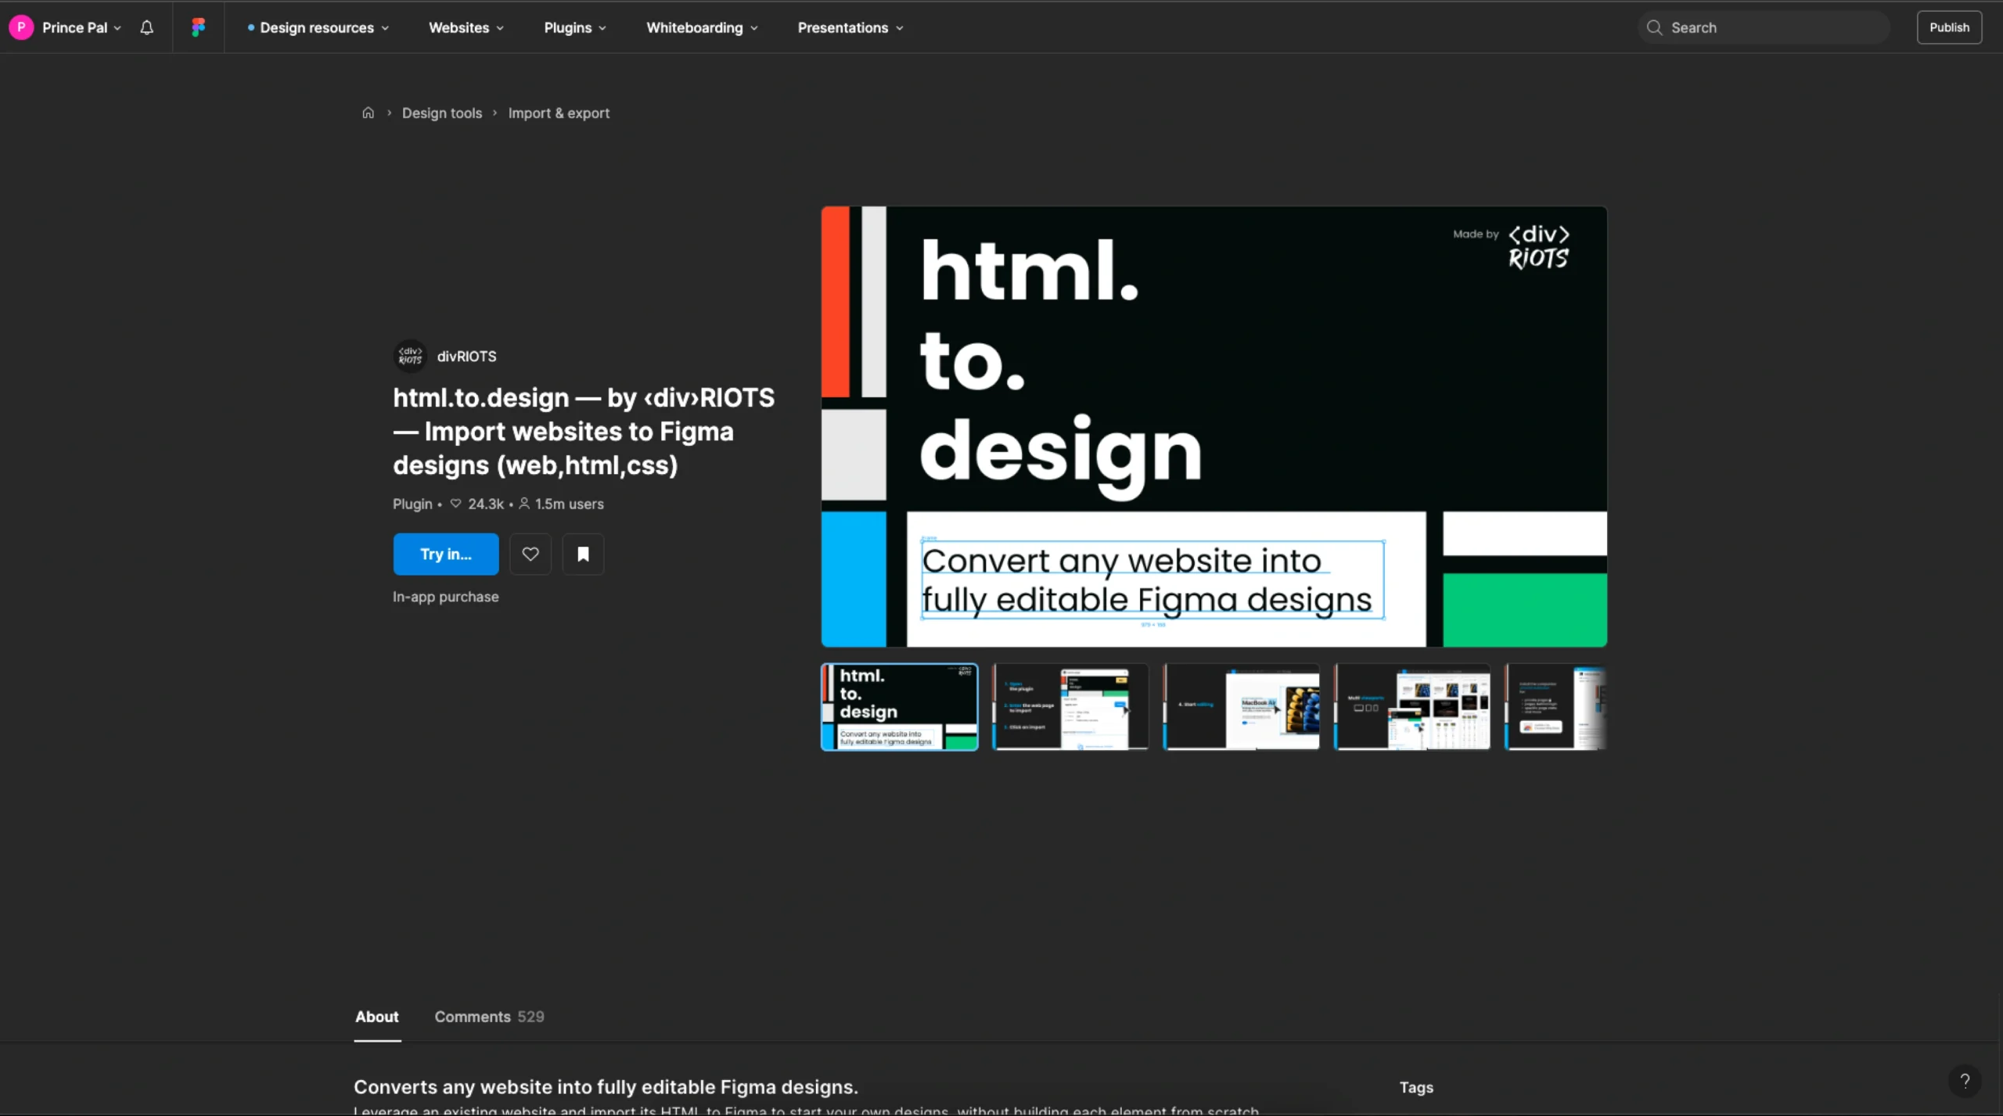Viewport: 2003px width, 1116px height.
Task: Save the plugin with the bookmark button
Action: (583, 554)
